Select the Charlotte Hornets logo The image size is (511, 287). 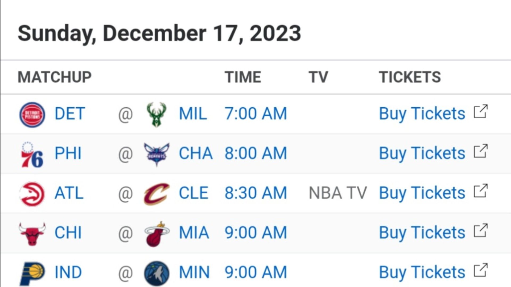[156, 154]
